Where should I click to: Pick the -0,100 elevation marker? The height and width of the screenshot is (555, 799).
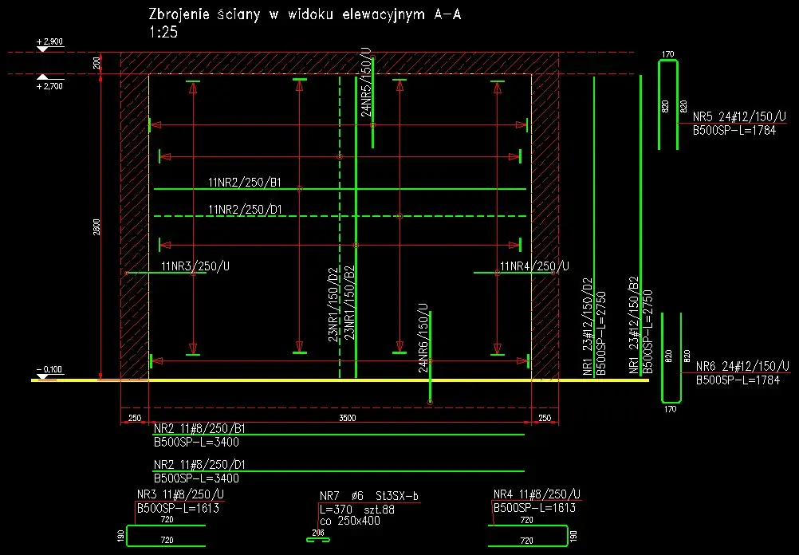point(49,369)
